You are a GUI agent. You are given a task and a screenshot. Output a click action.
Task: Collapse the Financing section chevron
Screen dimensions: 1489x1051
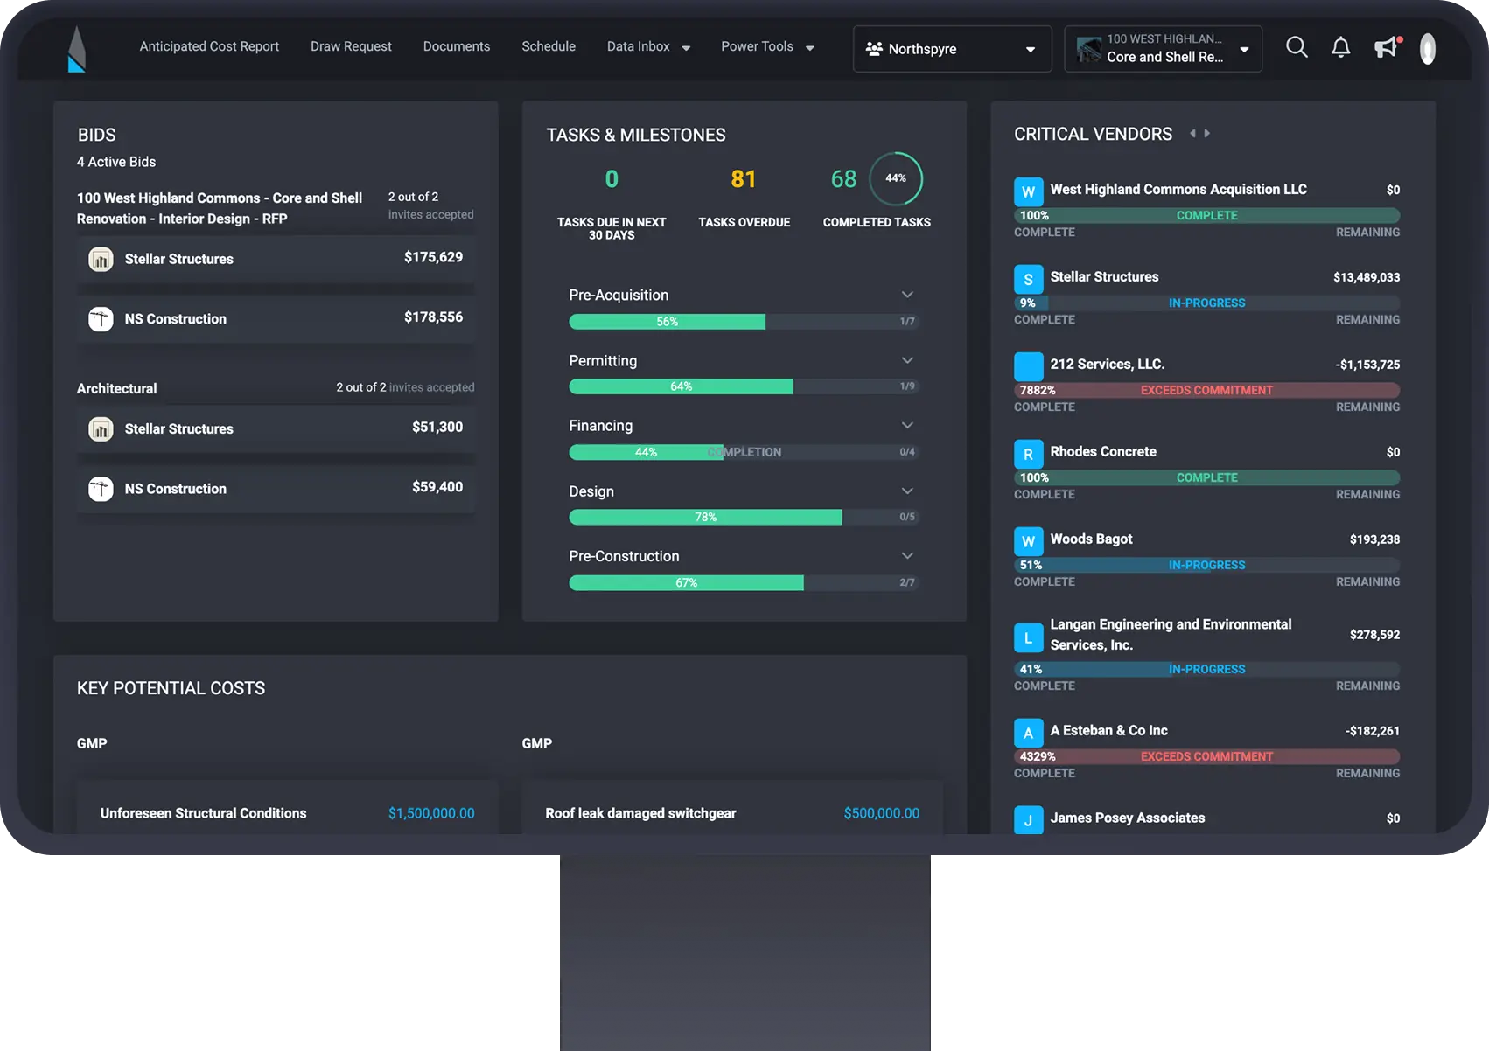(907, 425)
